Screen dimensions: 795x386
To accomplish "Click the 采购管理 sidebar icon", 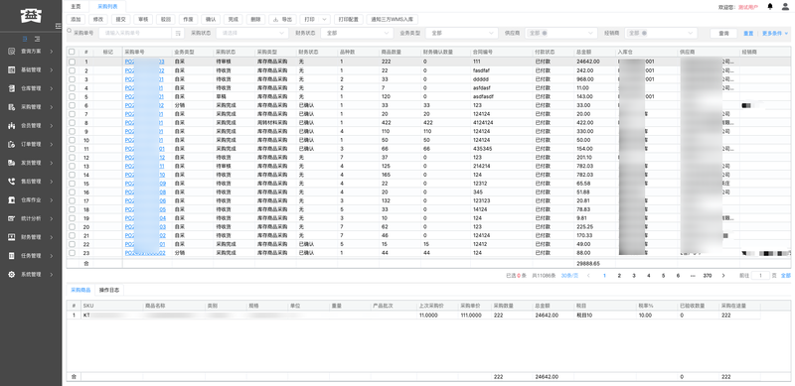I will tap(12, 107).
